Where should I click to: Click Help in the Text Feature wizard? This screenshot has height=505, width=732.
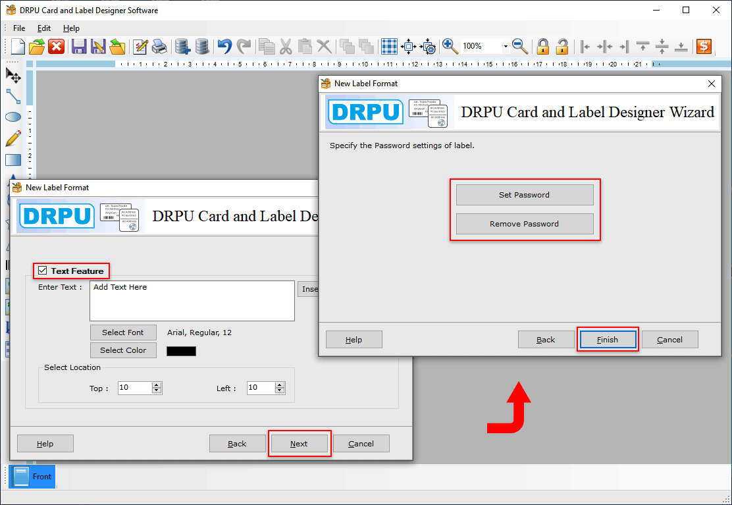click(45, 444)
